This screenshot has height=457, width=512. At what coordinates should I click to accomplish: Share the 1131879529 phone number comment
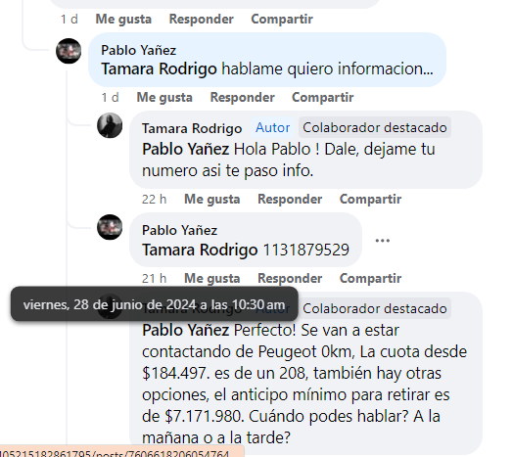pyautogui.click(x=371, y=279)
